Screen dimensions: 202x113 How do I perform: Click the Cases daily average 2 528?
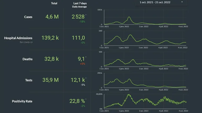(78, 17)
